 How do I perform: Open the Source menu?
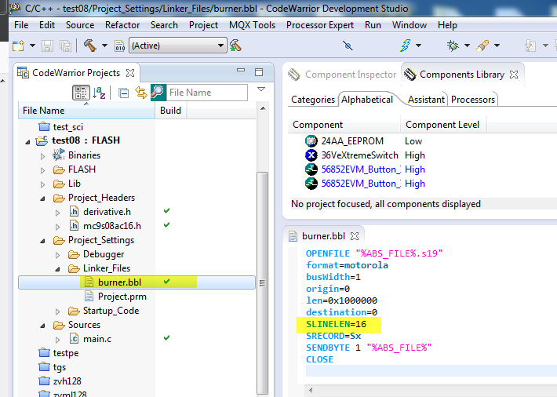[x=80, y=25]
